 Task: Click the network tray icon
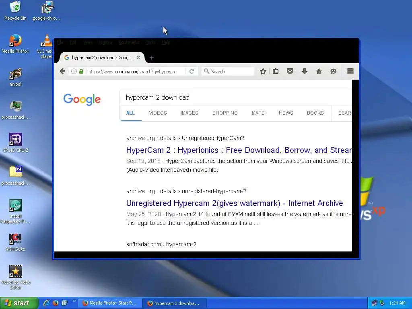point(374,303)
